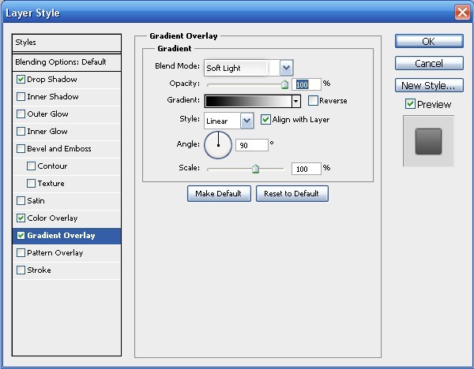Disable the Preview checkbox
The height and width of the screenshot is (369, 474).
pos(409,104)
